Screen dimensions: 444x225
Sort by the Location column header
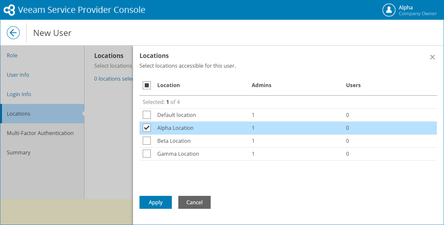(169, 85)
